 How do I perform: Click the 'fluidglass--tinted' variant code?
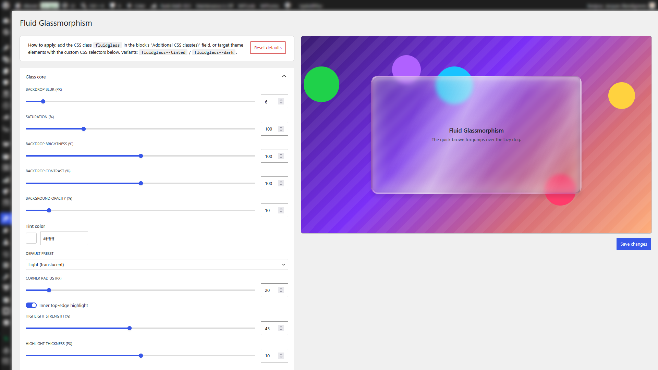point(163,52)
